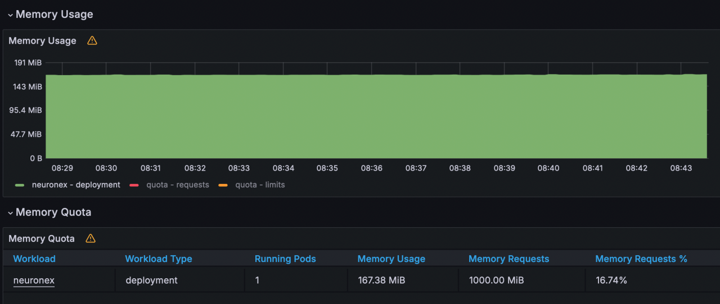Click the warning icon on Memory Quota panel

pyautogui.click(x=91, y=238)
